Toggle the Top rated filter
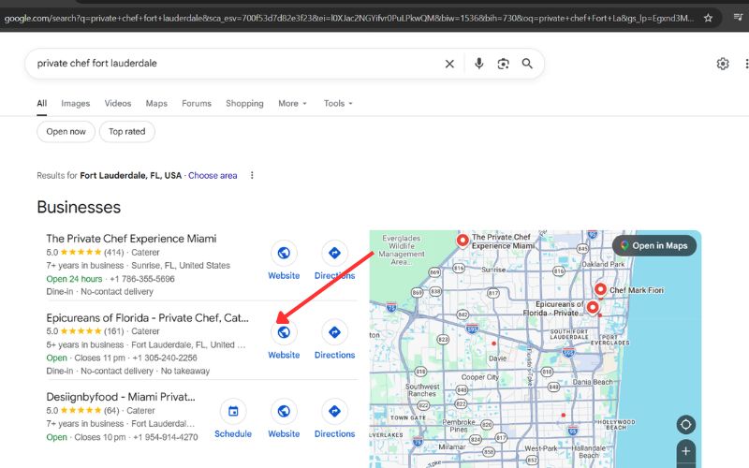 [x=127, y=132]
